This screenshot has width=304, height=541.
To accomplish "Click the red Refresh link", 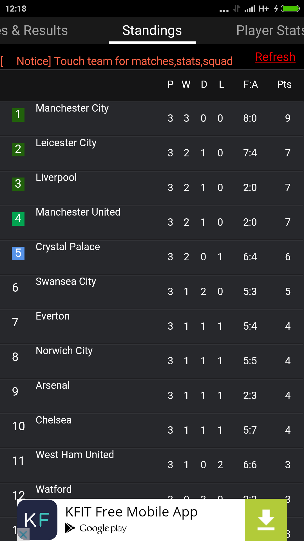I will pyautogui.click(x=275, y=57).
